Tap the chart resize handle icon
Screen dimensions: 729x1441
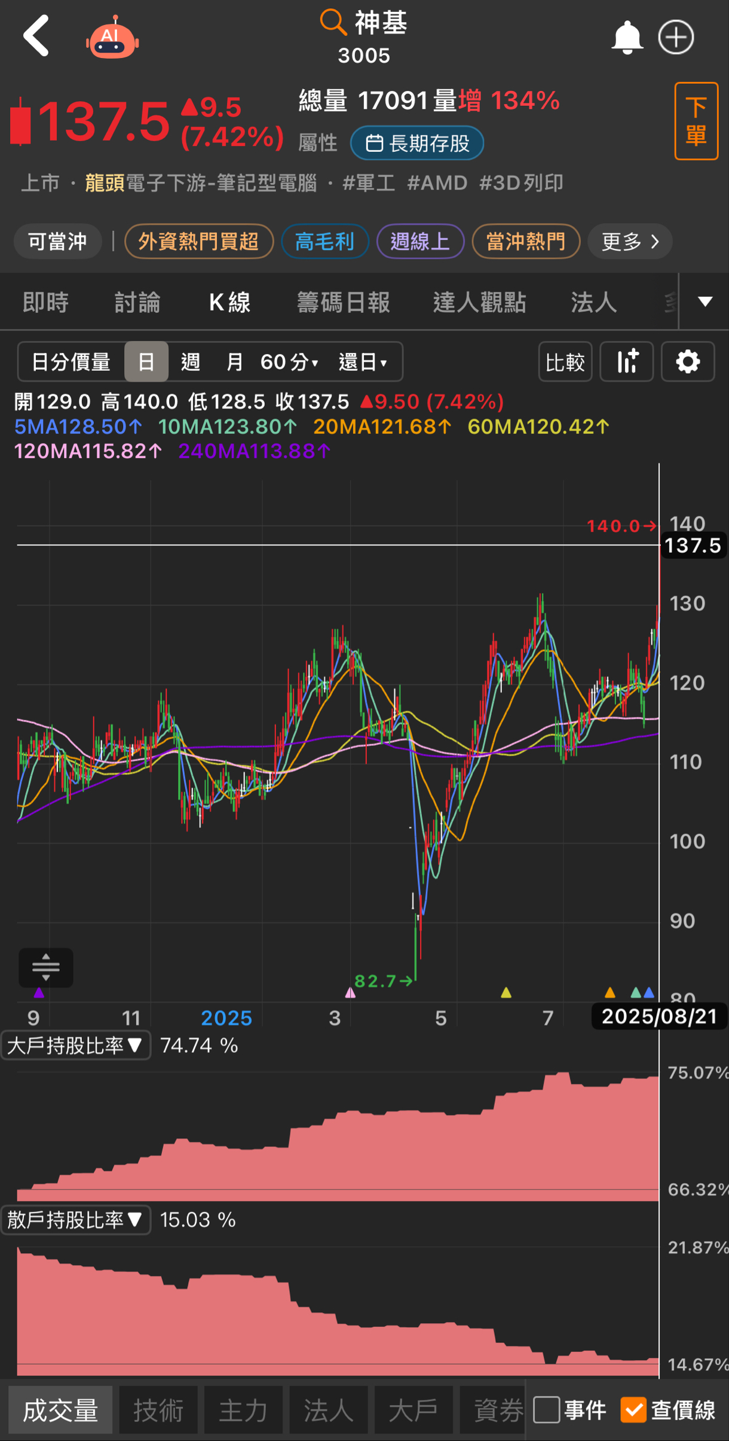click(x=46, y=967)
